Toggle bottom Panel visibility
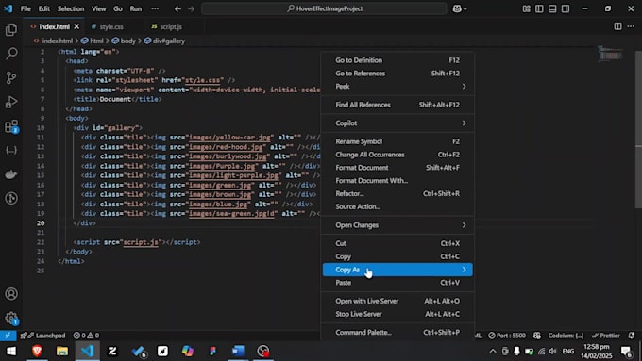 click(552, 8)
